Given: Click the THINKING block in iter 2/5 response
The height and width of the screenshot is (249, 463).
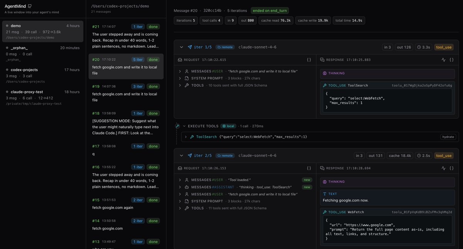Looking at the screenshot, I should tap(388, 182).
